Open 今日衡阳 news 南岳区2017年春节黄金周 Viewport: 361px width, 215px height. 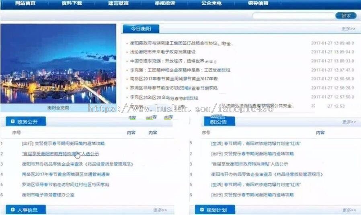click(174, 79)
